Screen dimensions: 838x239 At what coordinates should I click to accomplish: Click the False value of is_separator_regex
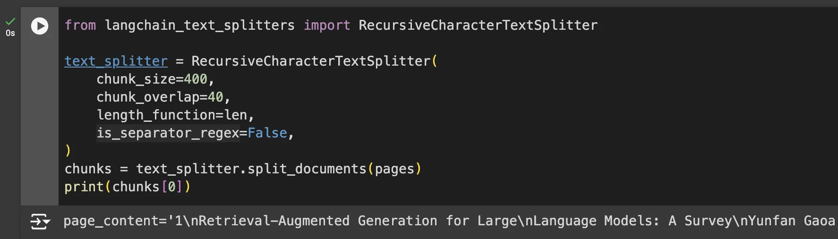point(267,133)
